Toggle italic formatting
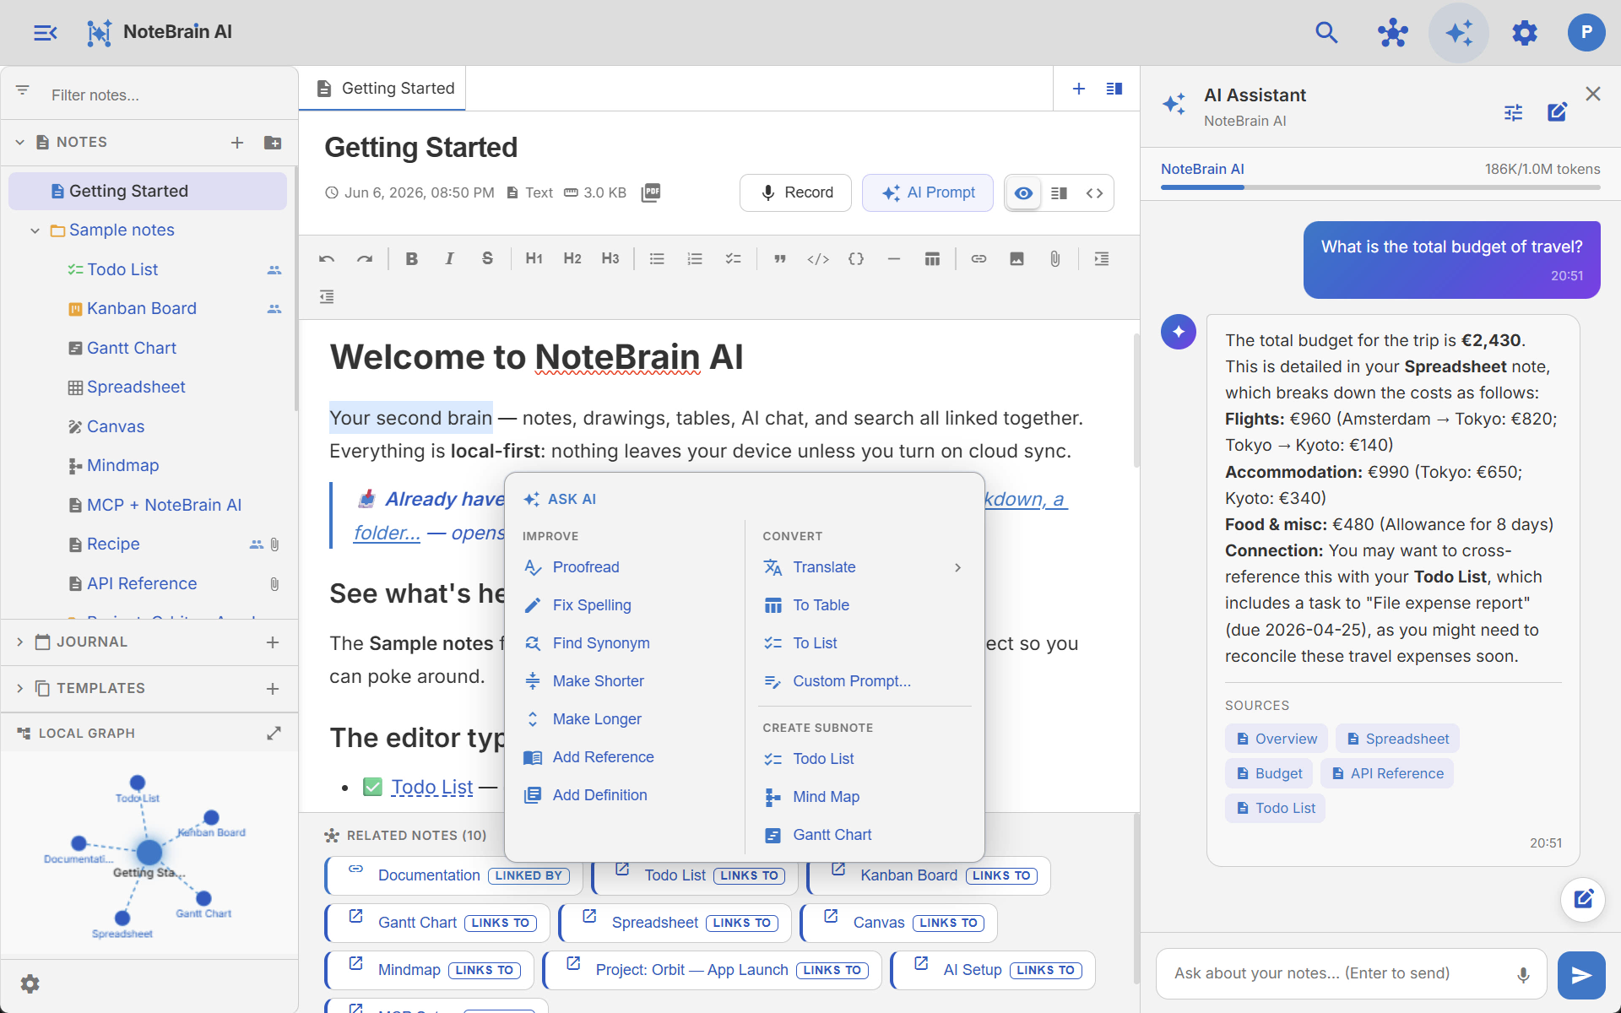Image resolution: width=1621 pixels, height=1013 pixels. (x=449, y=259)
